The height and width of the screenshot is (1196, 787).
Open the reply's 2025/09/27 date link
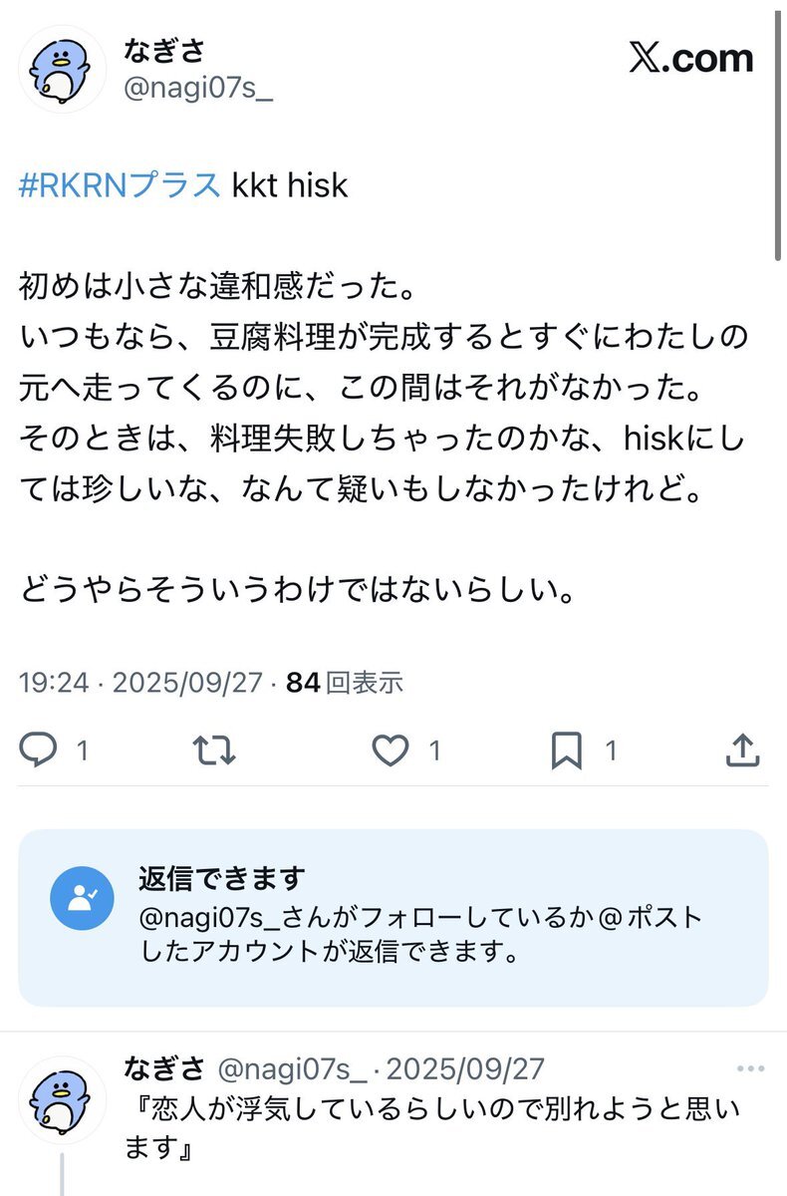[465, 1070]
